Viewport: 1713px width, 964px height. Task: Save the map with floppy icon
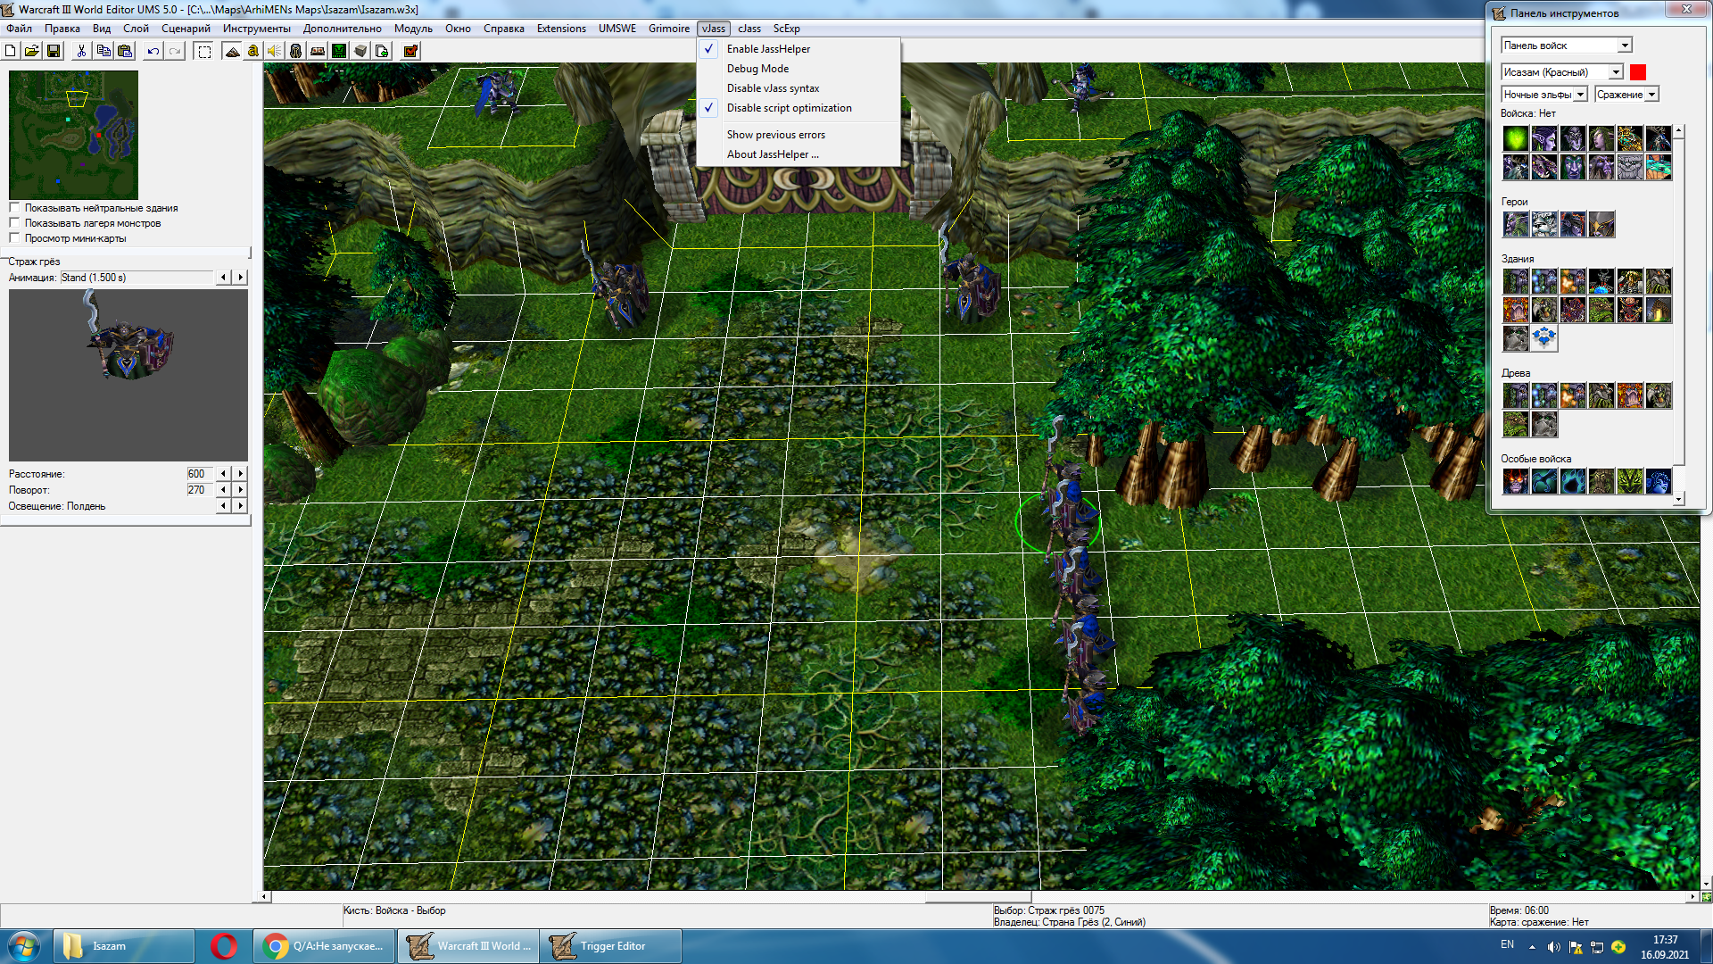54,51
